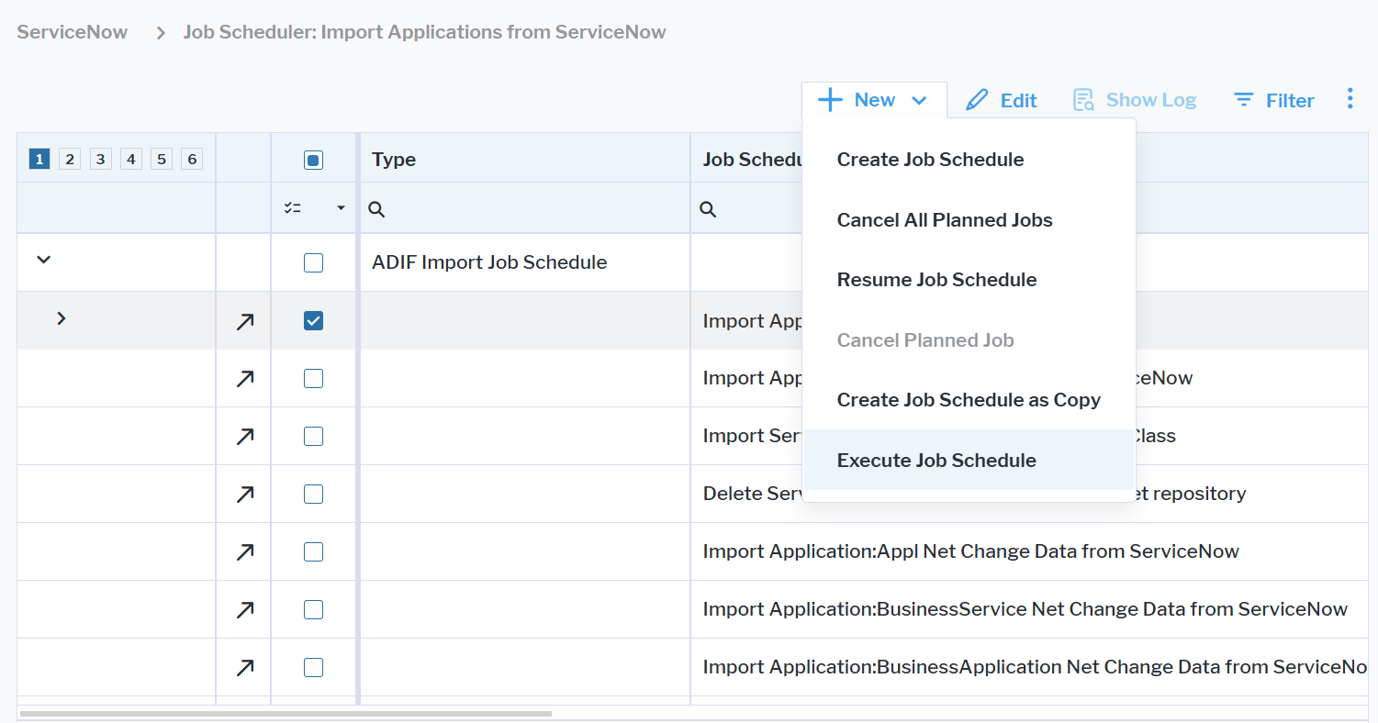Image resolution: width=1378 pixels, height=723 pixels.
Task: Select Cancel All Planned Jobs option
Action: 945,220
